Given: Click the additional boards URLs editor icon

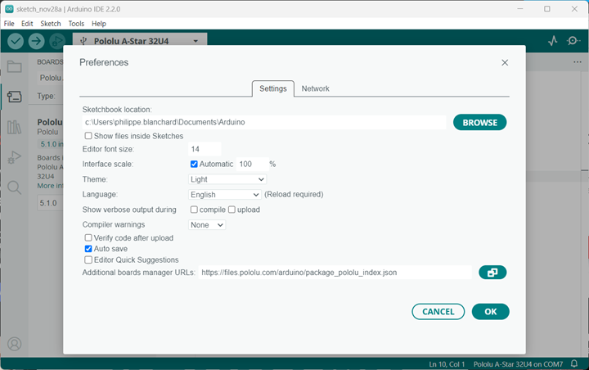Looking at the screenshot, I should point(492,273).
